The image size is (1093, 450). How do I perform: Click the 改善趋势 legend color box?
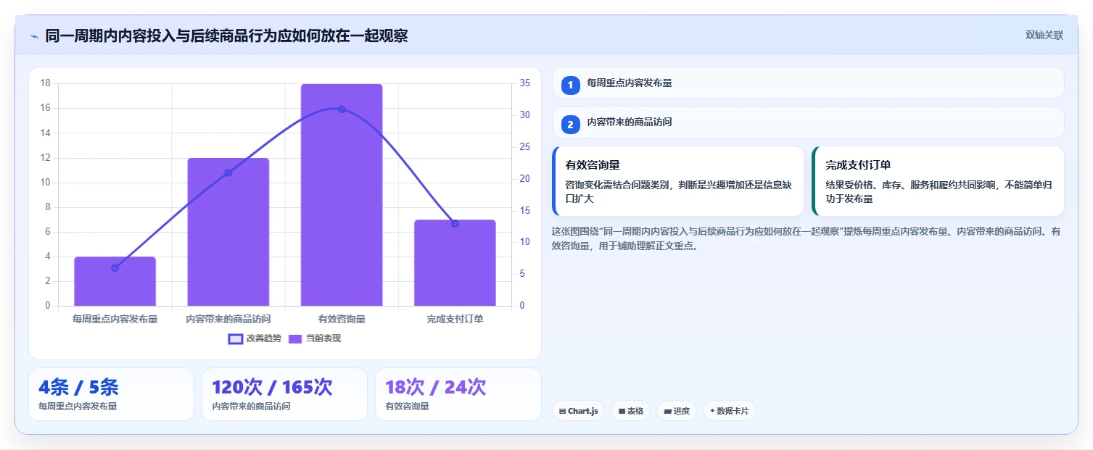pos(235,338)
